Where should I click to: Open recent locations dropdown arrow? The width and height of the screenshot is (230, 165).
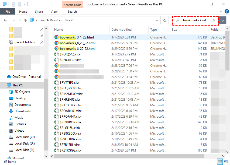coord(20,20)
